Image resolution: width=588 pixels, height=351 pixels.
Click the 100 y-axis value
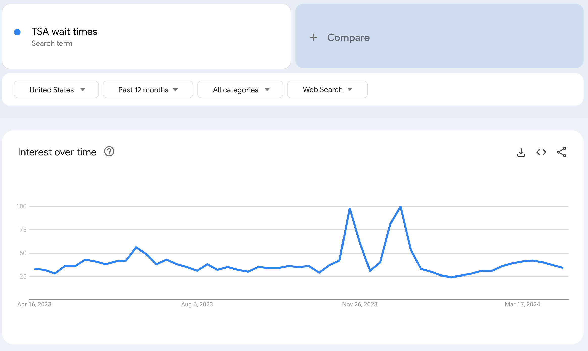pyautogui.click(x=21, y=206)
